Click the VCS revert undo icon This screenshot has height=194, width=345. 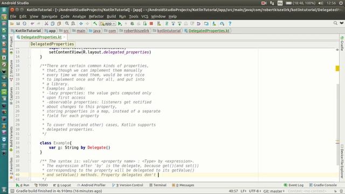(198, 24)
